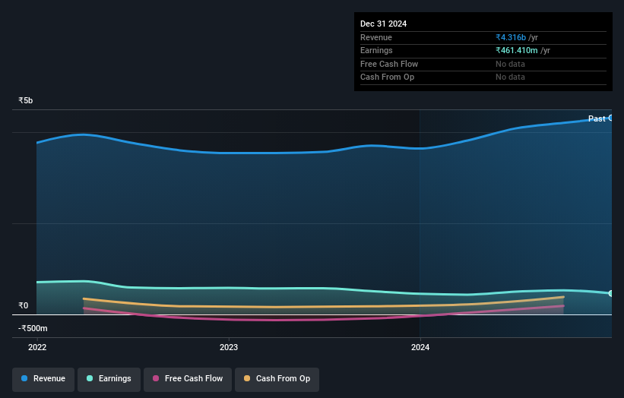This screenshot has width=624, height=398.
Task: Click the earnings endpoint marker at the chart's right edge
Action: [610, 293]
